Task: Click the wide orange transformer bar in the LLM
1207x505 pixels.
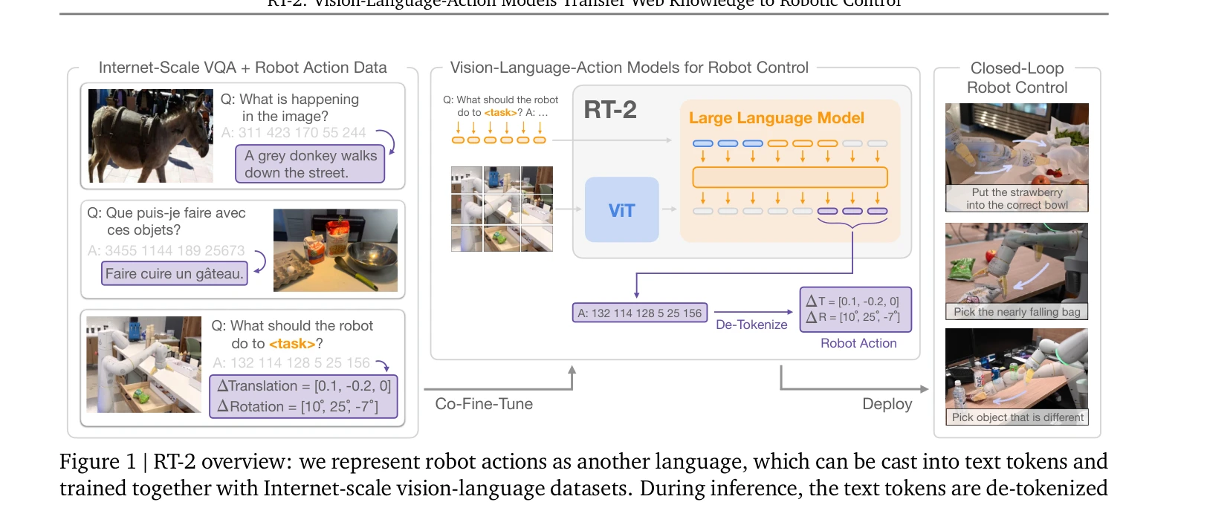Action: (x=790, y=177)
